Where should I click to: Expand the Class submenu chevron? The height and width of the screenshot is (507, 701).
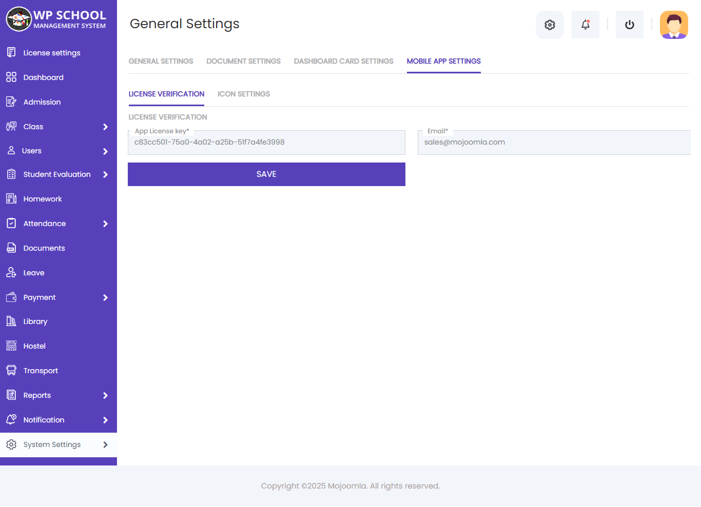pyautogui.click(x=105, y=127)
